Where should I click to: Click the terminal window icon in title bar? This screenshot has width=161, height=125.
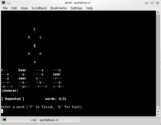[3, 3]
